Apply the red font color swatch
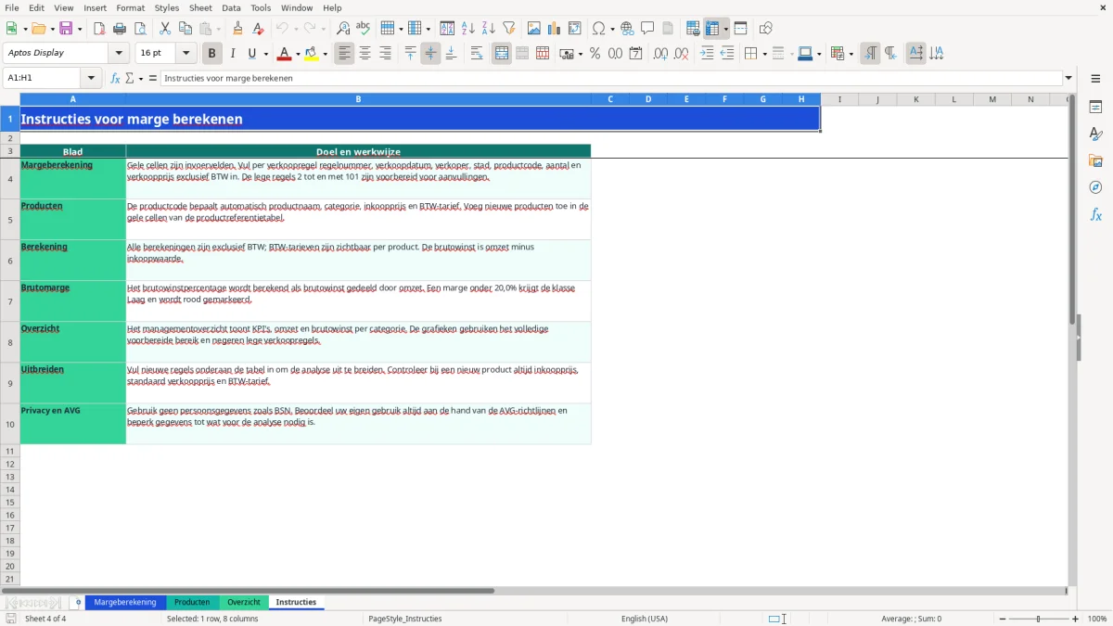Viewport: 1113px width, 626px height. click(286, 54)
